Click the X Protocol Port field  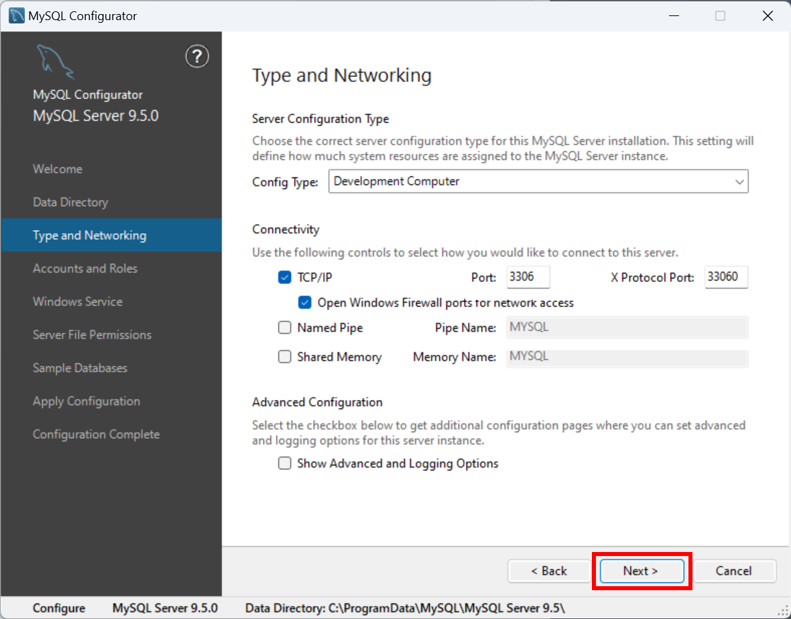pos(726,277)
